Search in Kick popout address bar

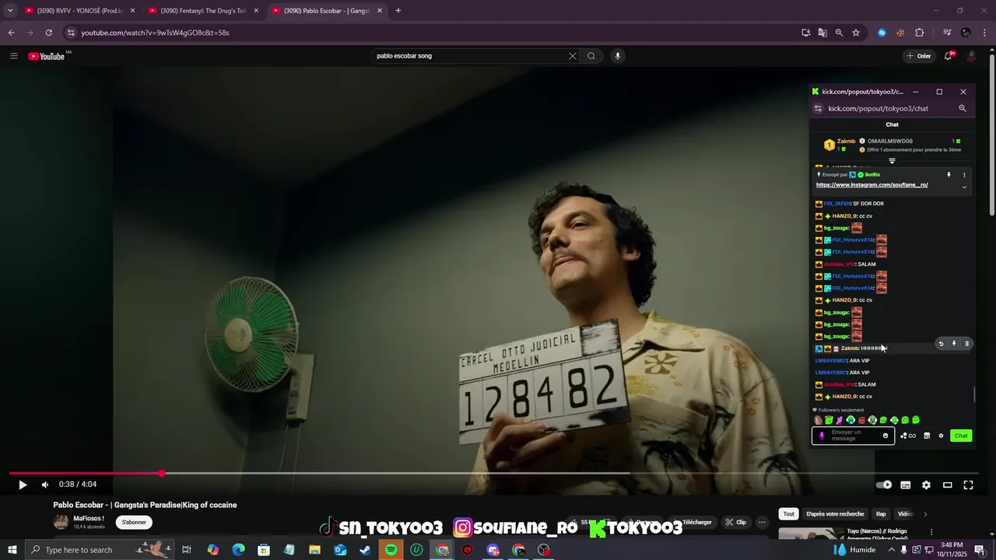click(963, 109)
